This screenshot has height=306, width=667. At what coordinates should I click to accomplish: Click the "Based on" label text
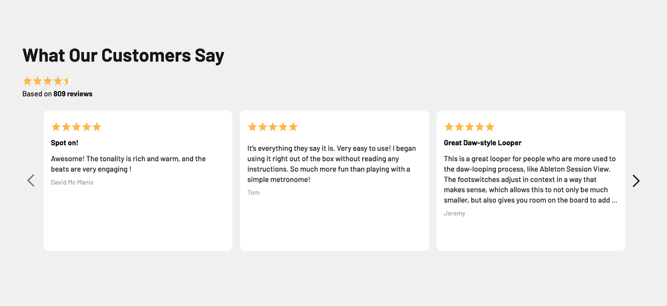pyautogui.click(x=37, y=94)
